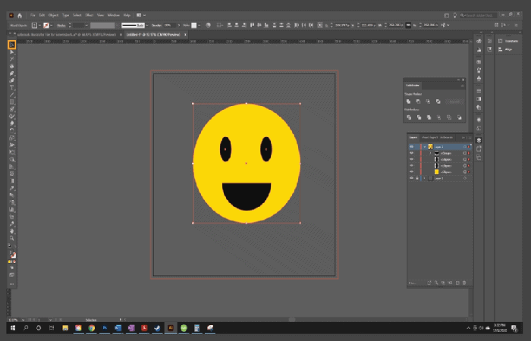Viewport: 531px width, 341px height.
Task: Click the Home icon in menu bar
Action: (20, 15)
